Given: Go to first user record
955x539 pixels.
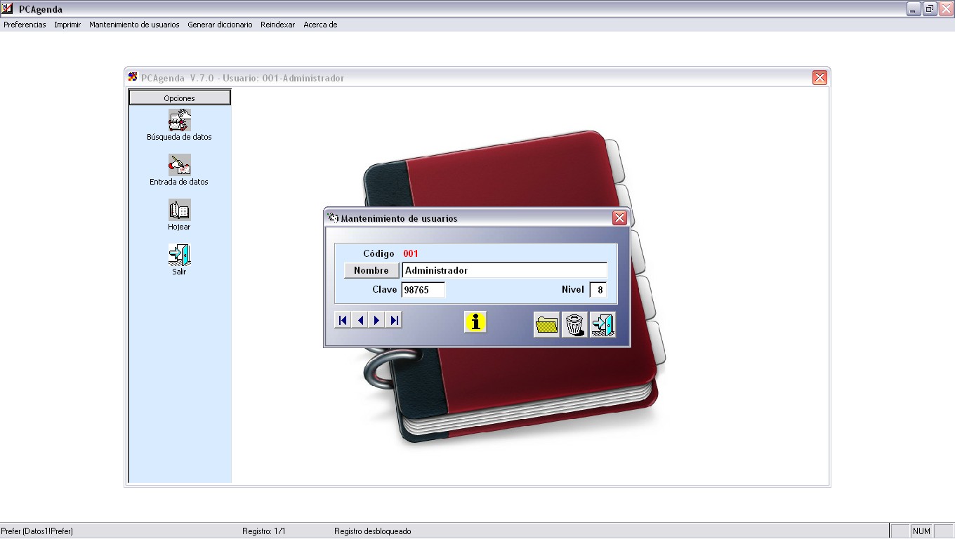Looking at the screenshot, I should pos(343,320).
